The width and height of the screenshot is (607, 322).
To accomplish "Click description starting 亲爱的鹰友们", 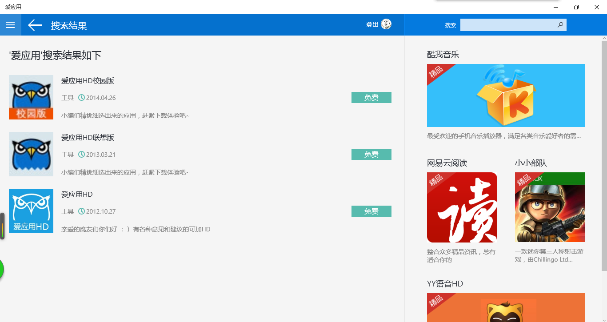I will 136,229.
